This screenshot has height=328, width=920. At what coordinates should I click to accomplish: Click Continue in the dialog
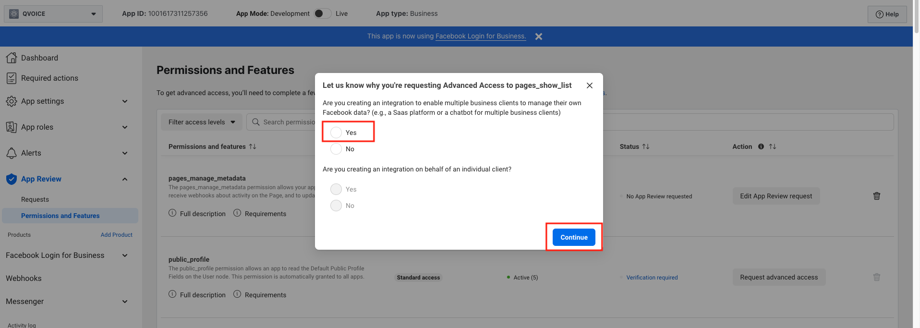click(574, 237)
